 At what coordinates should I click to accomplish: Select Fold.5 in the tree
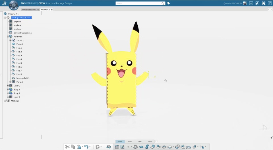(19, 63)
